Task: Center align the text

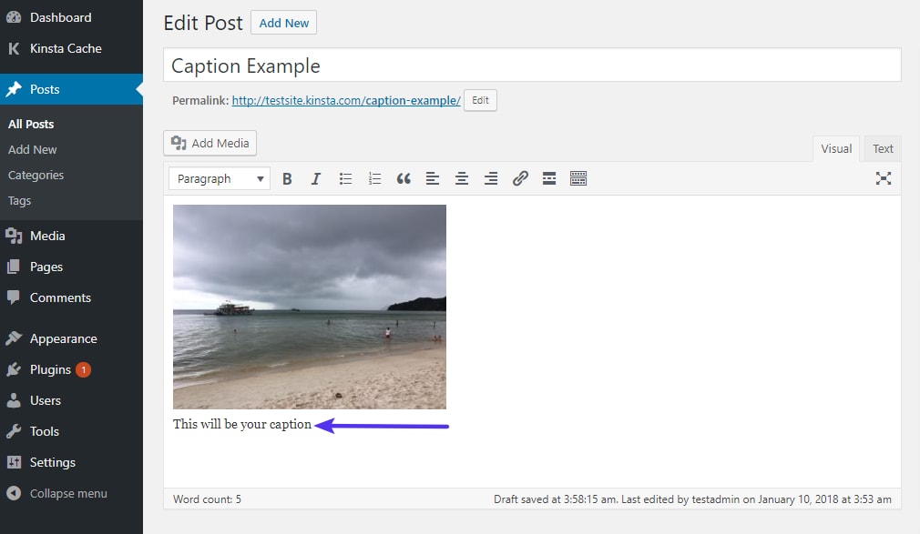Action: 462,179
